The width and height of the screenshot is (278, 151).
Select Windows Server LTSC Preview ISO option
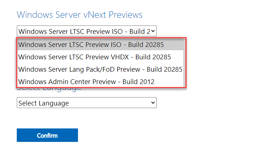(x=91, y=45)
